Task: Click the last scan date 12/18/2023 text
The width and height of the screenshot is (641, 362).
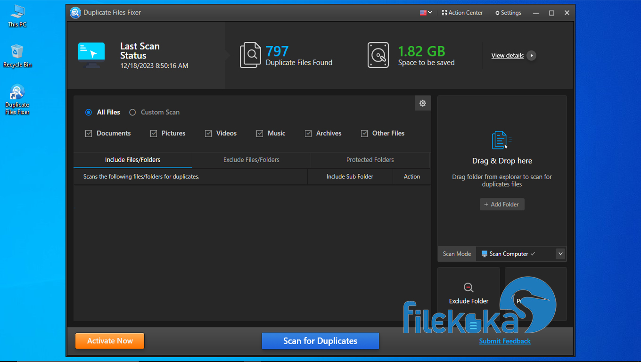Action: point(154,66)
